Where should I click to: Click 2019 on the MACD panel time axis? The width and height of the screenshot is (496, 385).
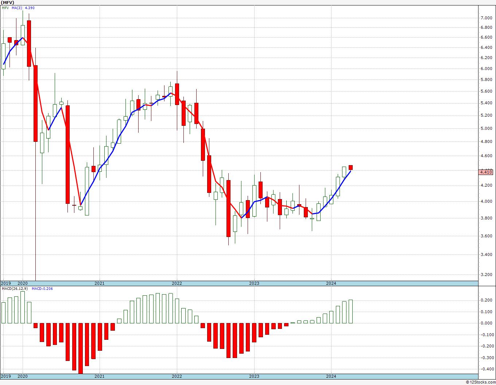[5, 376]
